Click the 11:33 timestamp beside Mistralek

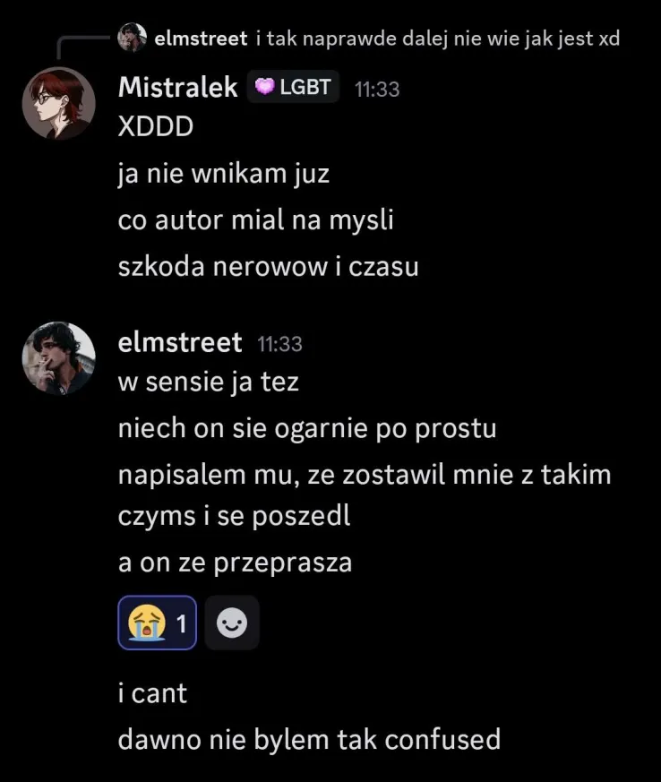pos(377,89)
